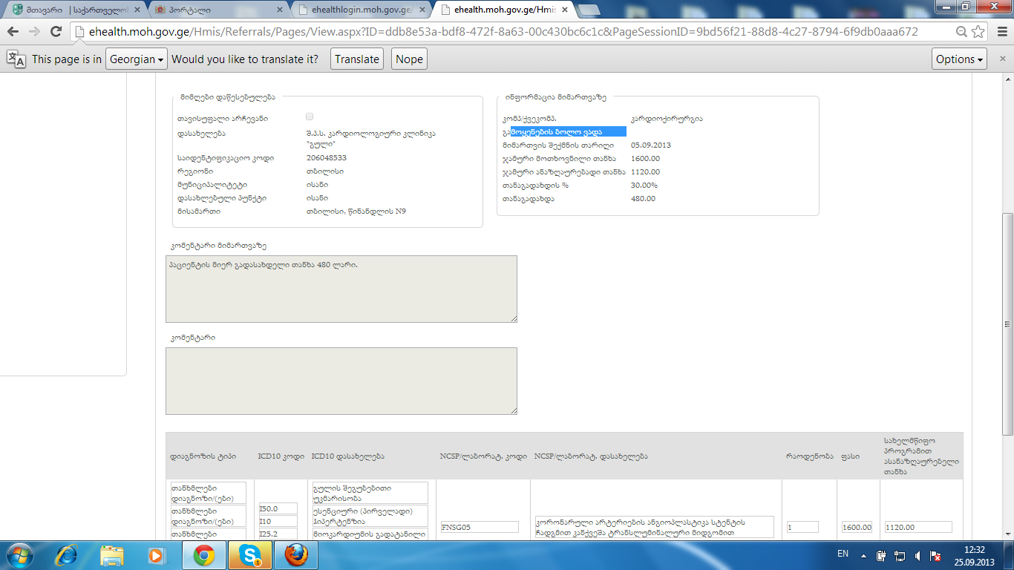The width and height of the screenshot is (1014, 570).
Task: Click the browser back arrow
Action: coord(13,32)
